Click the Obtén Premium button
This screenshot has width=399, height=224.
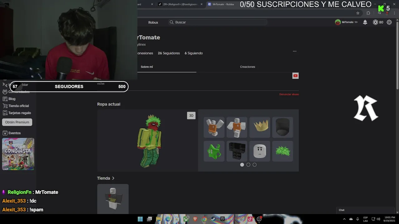pyautogui.click(x=17, y=122)
